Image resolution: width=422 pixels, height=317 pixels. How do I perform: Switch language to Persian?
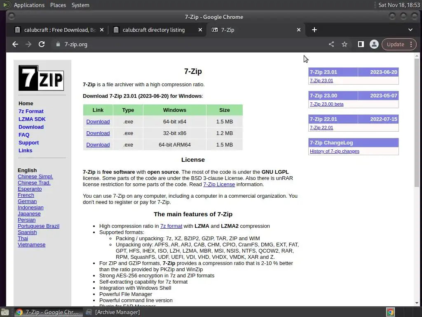(27, 220)
